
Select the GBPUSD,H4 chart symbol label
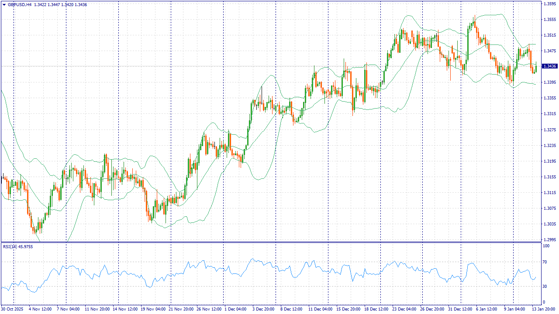tap(20, 4)
